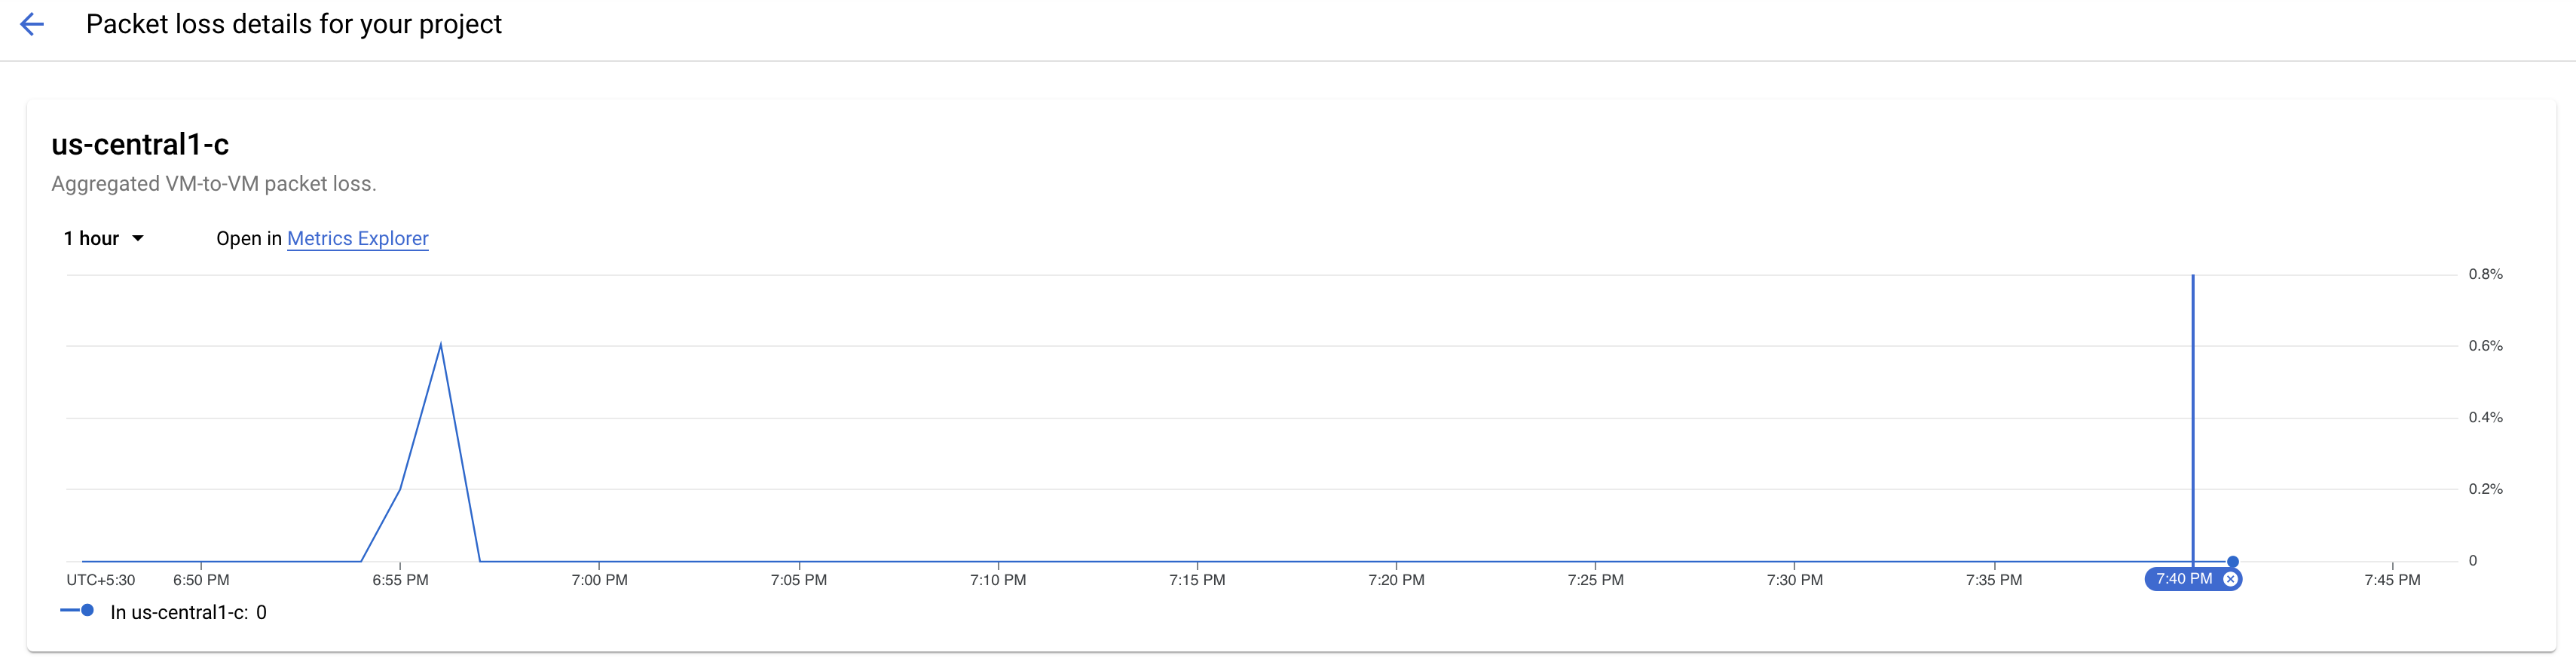Select the us-central1-c zone heading
Screen dimensions: 2576x665
[x=140, y=145]
